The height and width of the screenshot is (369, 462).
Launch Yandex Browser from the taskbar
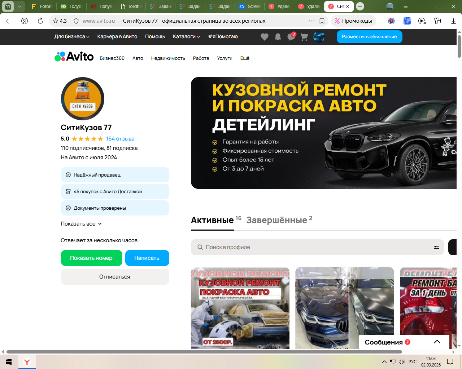click(27, 362)
